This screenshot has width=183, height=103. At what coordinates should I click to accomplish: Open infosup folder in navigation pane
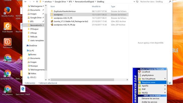coord(33,33)
